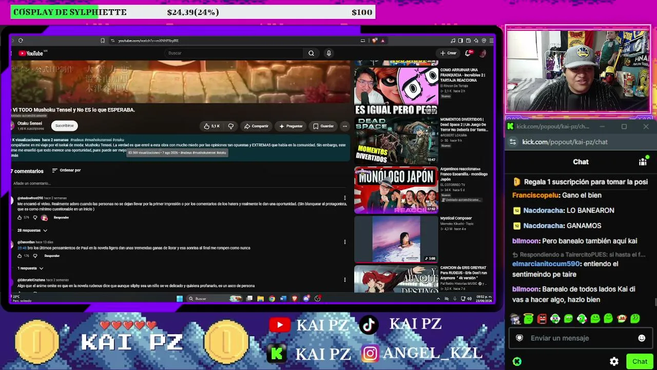657x370 pixels.
Task: Switch to Brave browser in the taskbar
Action: pos(295,299)
